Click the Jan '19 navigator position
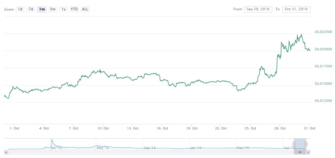Viewport: 335px width, 158px height. [196, 148]
